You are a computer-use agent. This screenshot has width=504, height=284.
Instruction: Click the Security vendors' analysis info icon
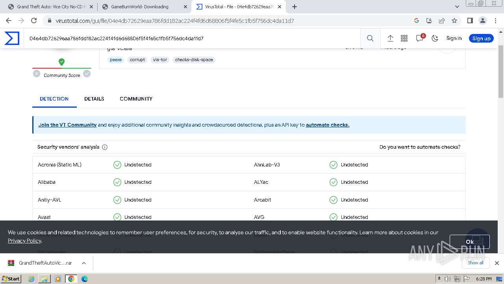click(105, 147)
